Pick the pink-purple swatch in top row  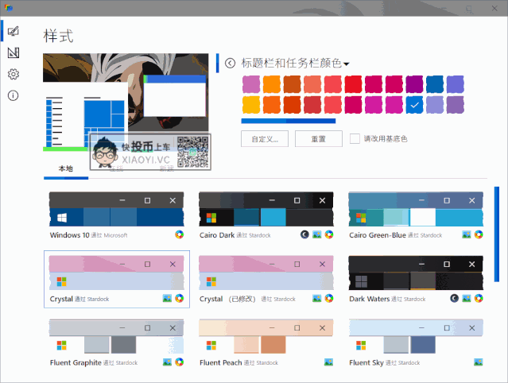pos(251,84)
